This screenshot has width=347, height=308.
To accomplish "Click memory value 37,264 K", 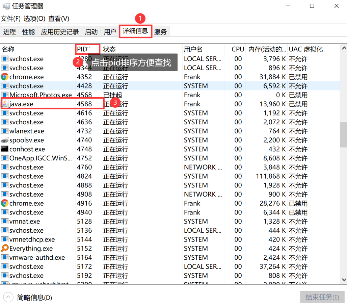I will [x=273, y=266].
